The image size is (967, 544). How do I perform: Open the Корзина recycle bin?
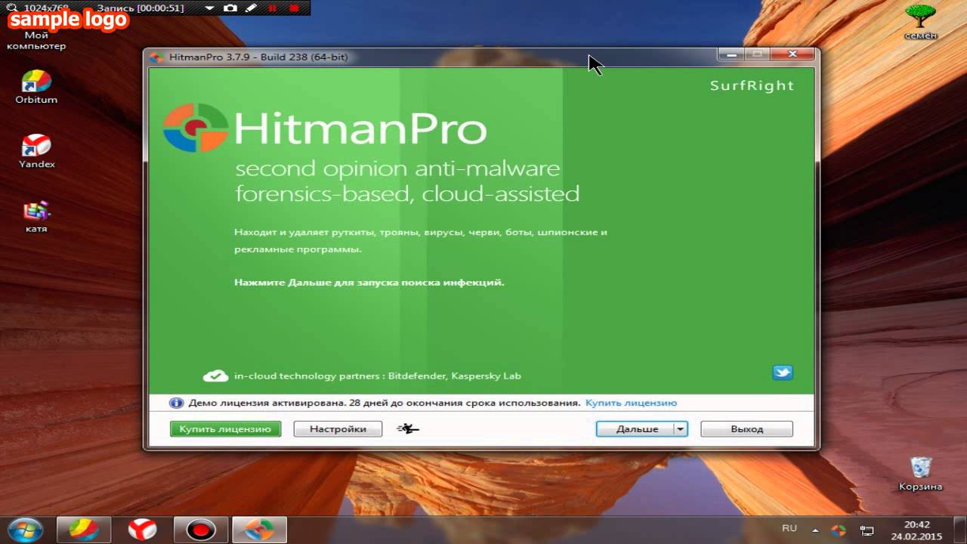pos(920,474)
